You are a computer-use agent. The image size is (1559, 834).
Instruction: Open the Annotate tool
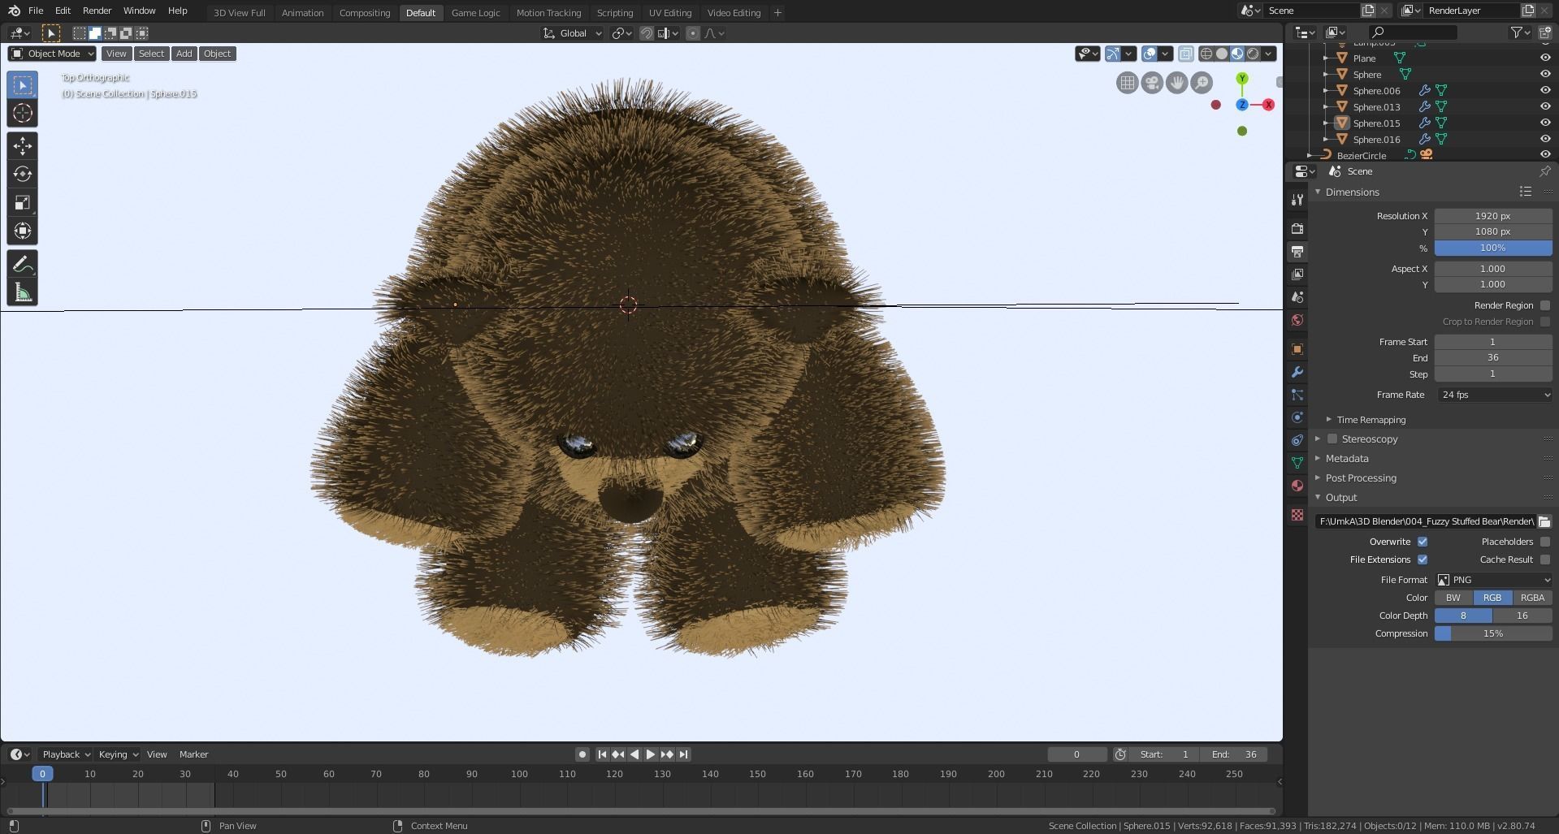(22, 262)
